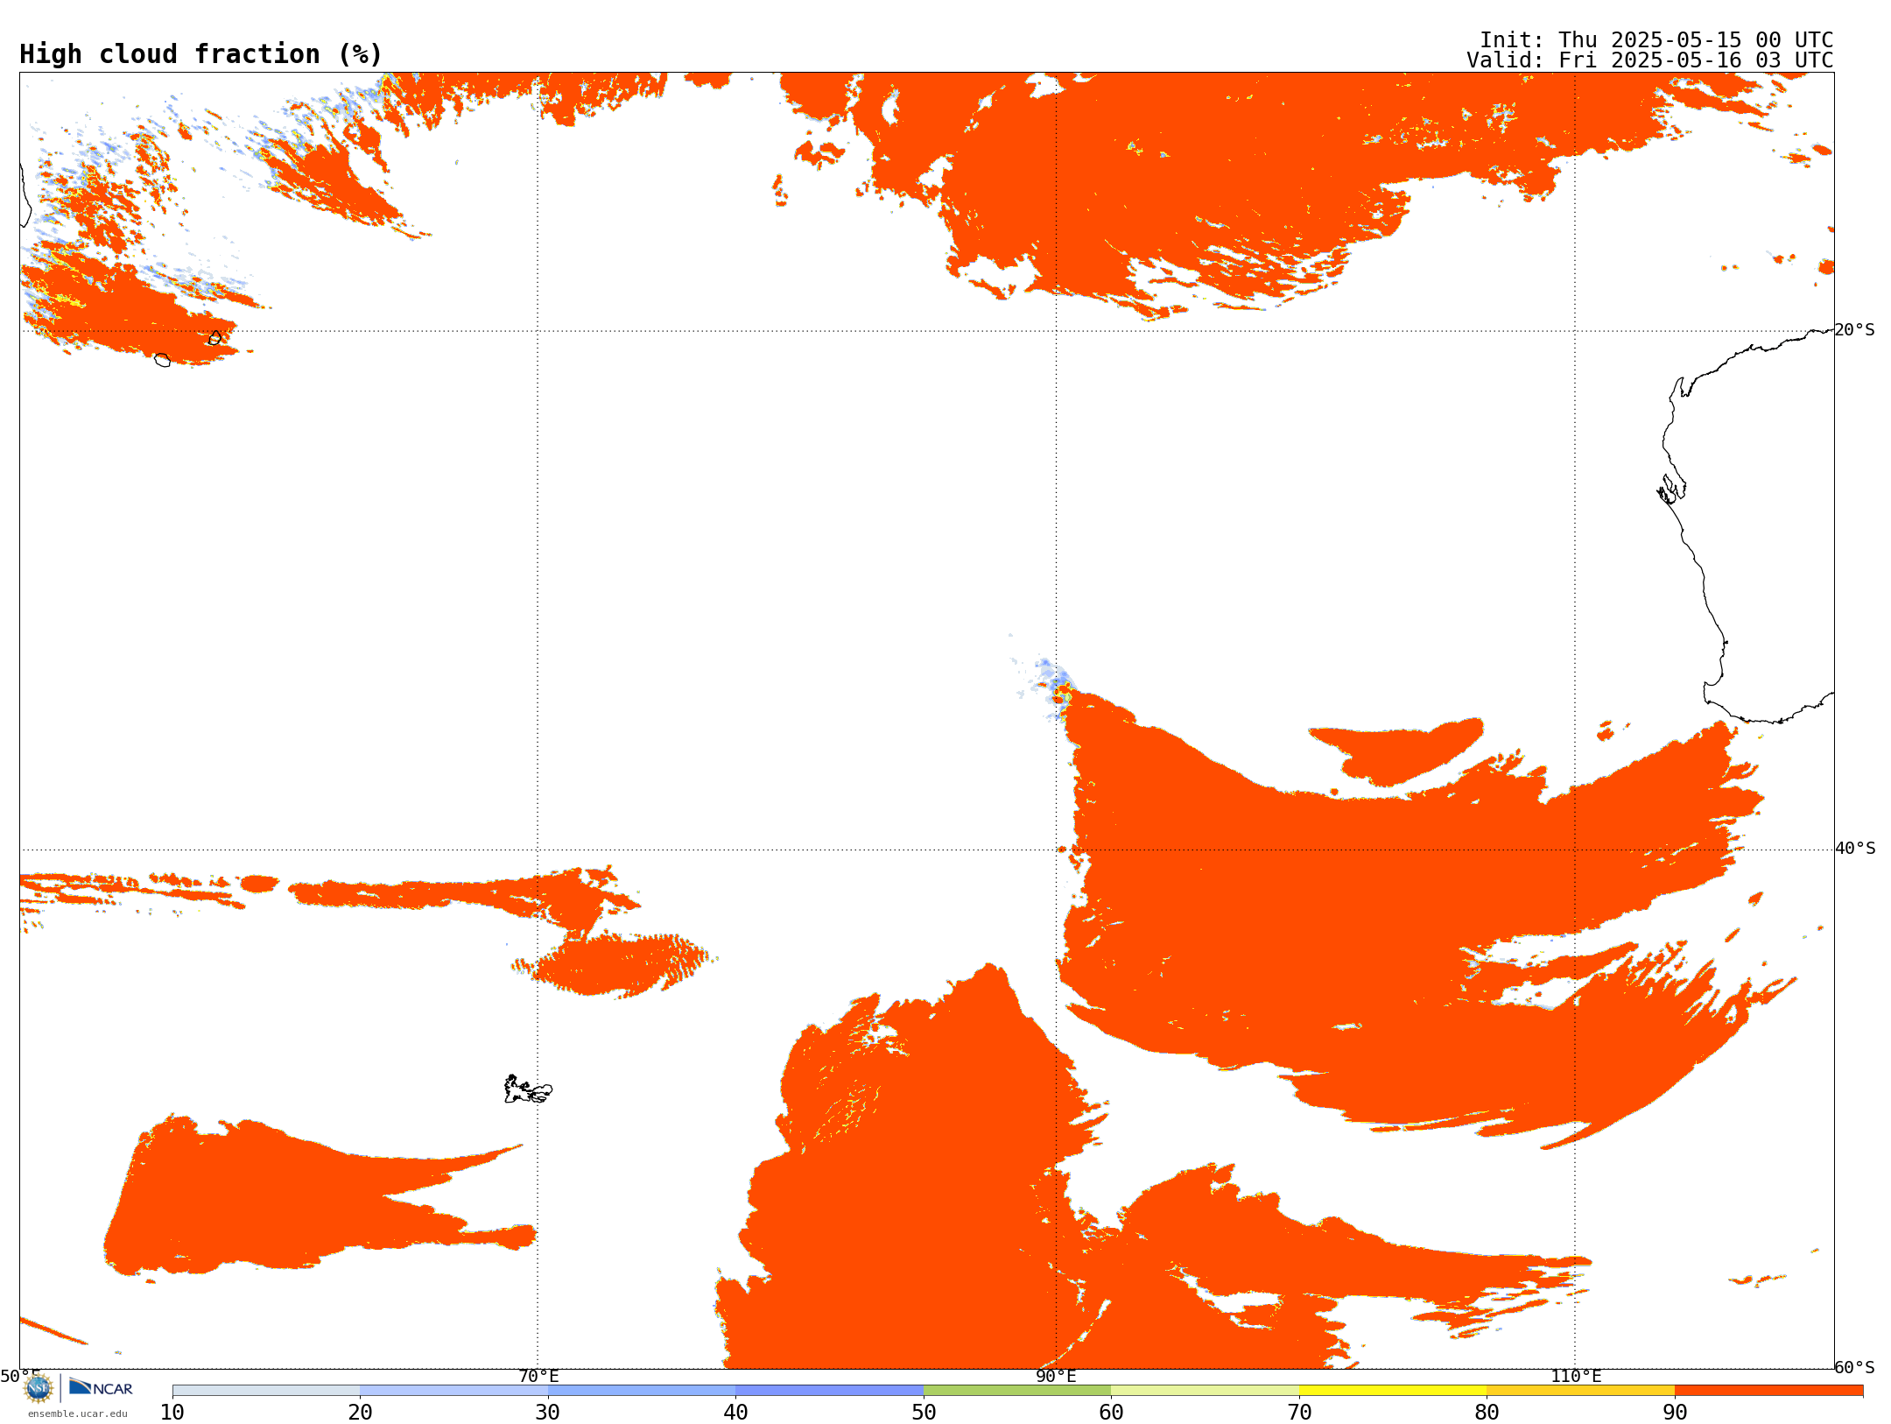
Task: Click the pale blue 20-30 colorbar segment
Action: tap(453, 1391)
